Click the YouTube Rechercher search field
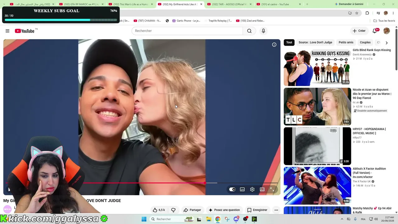Viewport: 398px width, 224px height. pos(187,31)
